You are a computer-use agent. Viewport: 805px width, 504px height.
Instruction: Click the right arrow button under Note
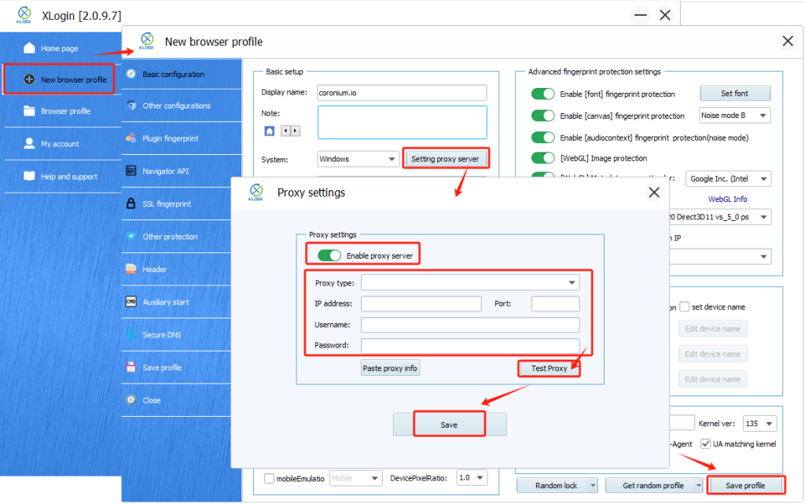296,131
